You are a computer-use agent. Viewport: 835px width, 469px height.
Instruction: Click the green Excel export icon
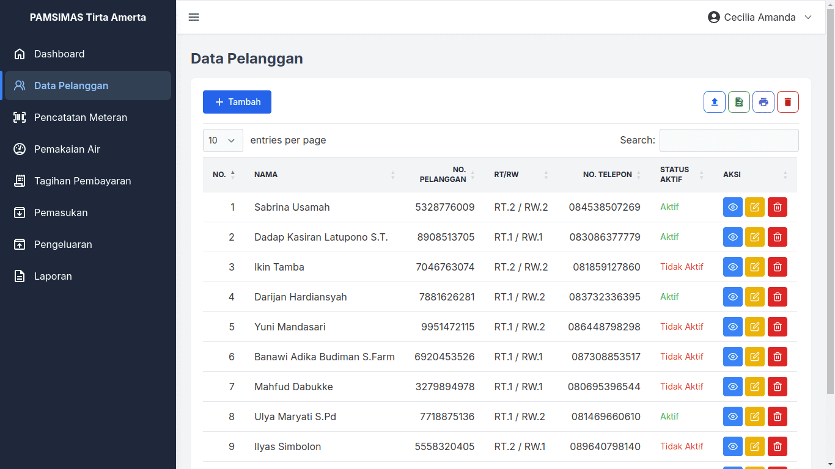pos(738,102)
